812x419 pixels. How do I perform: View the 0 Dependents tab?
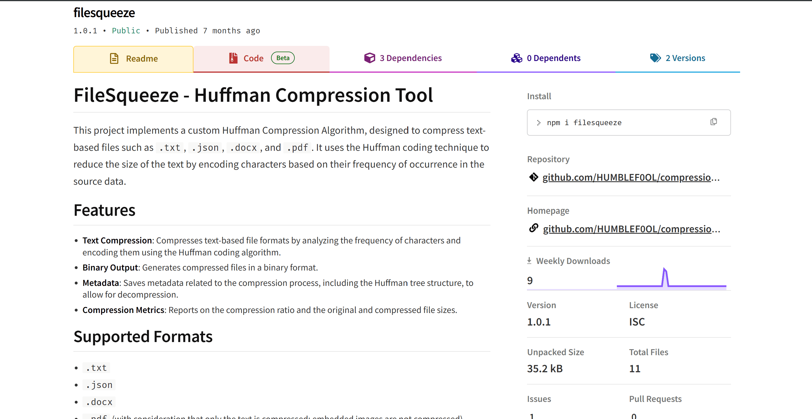pyautogui.click(x=553, y=58)
